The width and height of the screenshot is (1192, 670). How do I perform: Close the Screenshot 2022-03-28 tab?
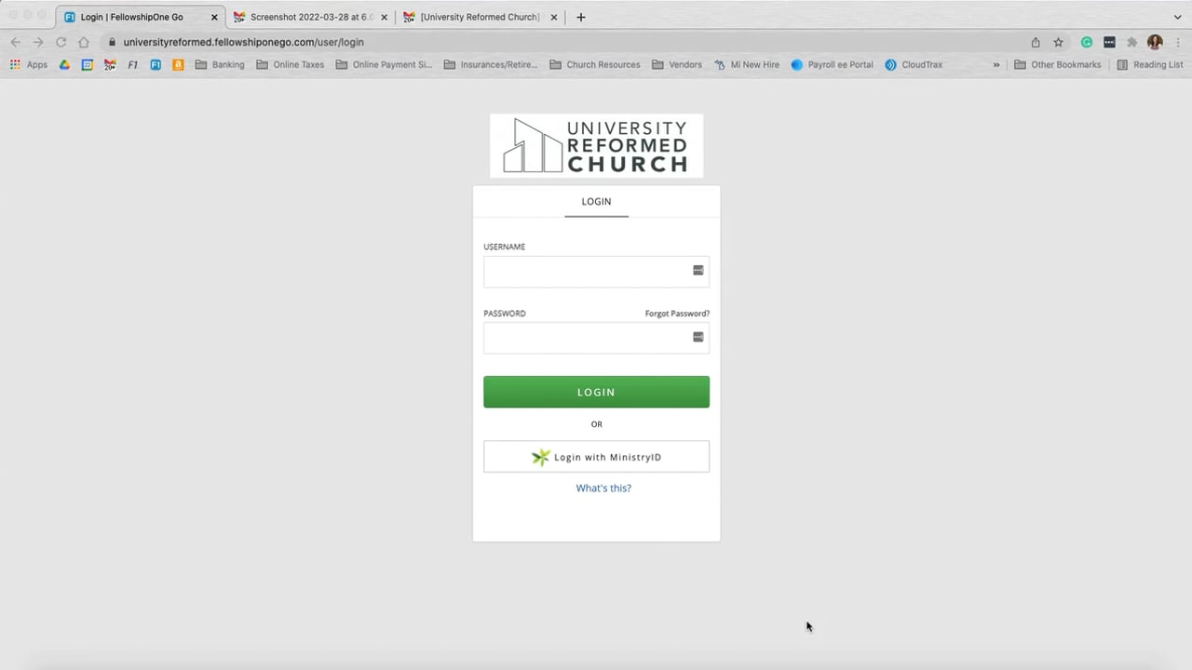click(x=384, y=17)
